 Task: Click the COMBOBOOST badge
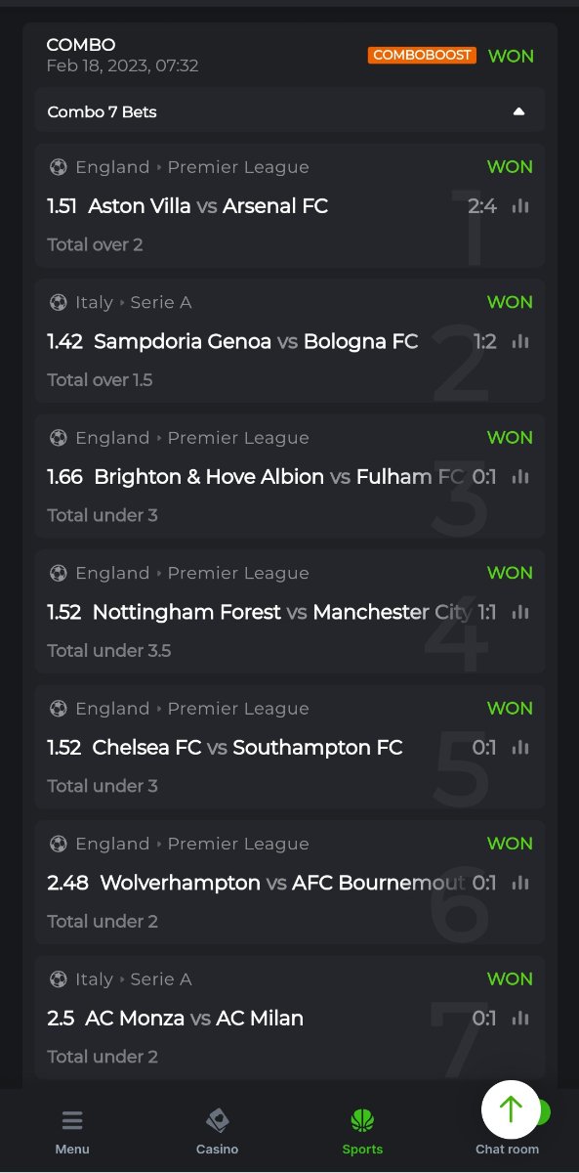click(422, 56)
